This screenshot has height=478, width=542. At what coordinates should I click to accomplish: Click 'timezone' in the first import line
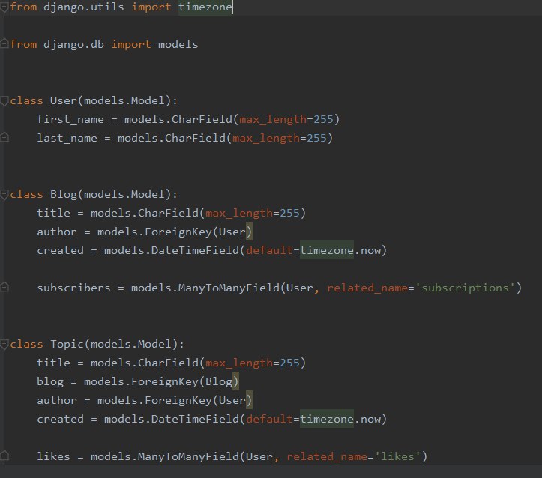tap(205, 7)
